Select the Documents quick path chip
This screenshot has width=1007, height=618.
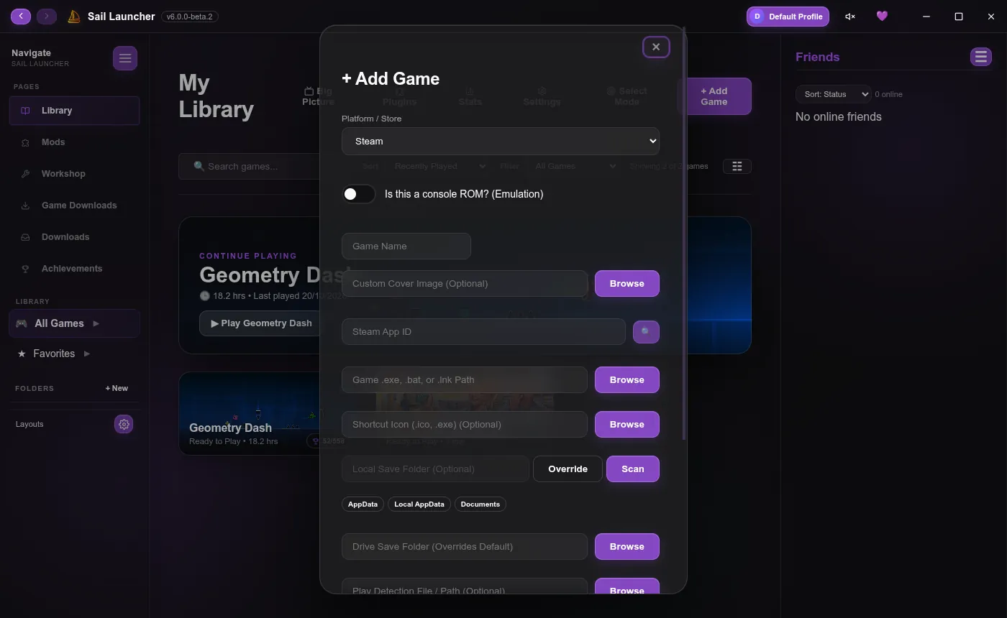pyautogui.click(x=480, y=504)
